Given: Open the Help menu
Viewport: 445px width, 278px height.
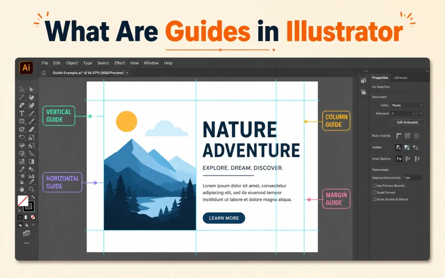Looking at the screenshot, I should (168, 63).
